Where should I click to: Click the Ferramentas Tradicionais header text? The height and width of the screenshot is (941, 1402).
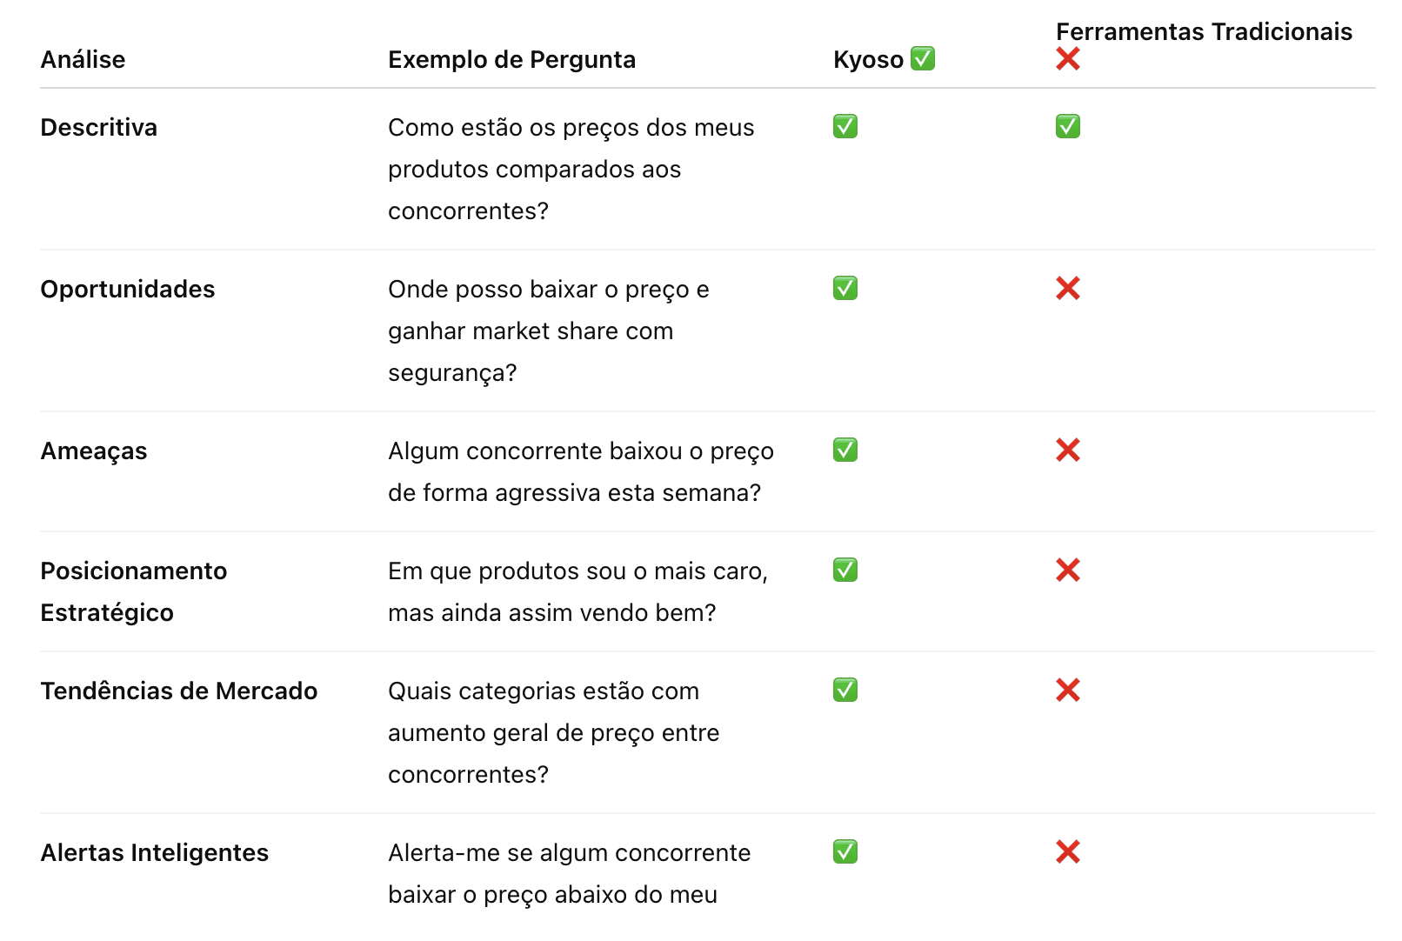1204,31
